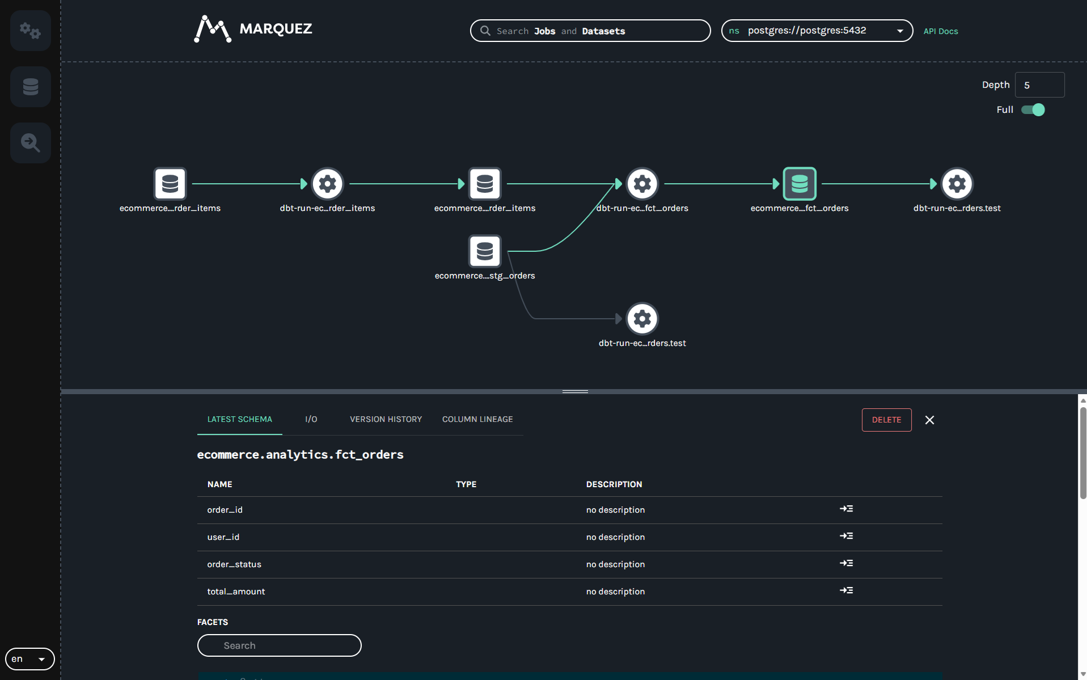The height and width of the screenshot is (680, 1087).
Task: Open column lineage for order_id row
Action: click(846, 509)
